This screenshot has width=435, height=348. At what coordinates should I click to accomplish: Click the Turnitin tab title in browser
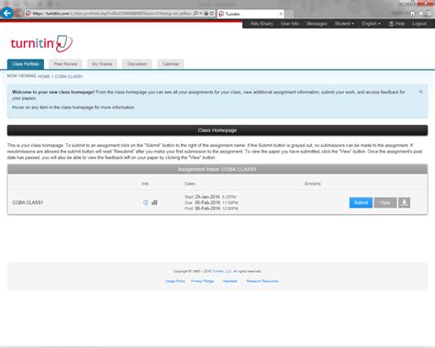233,14
